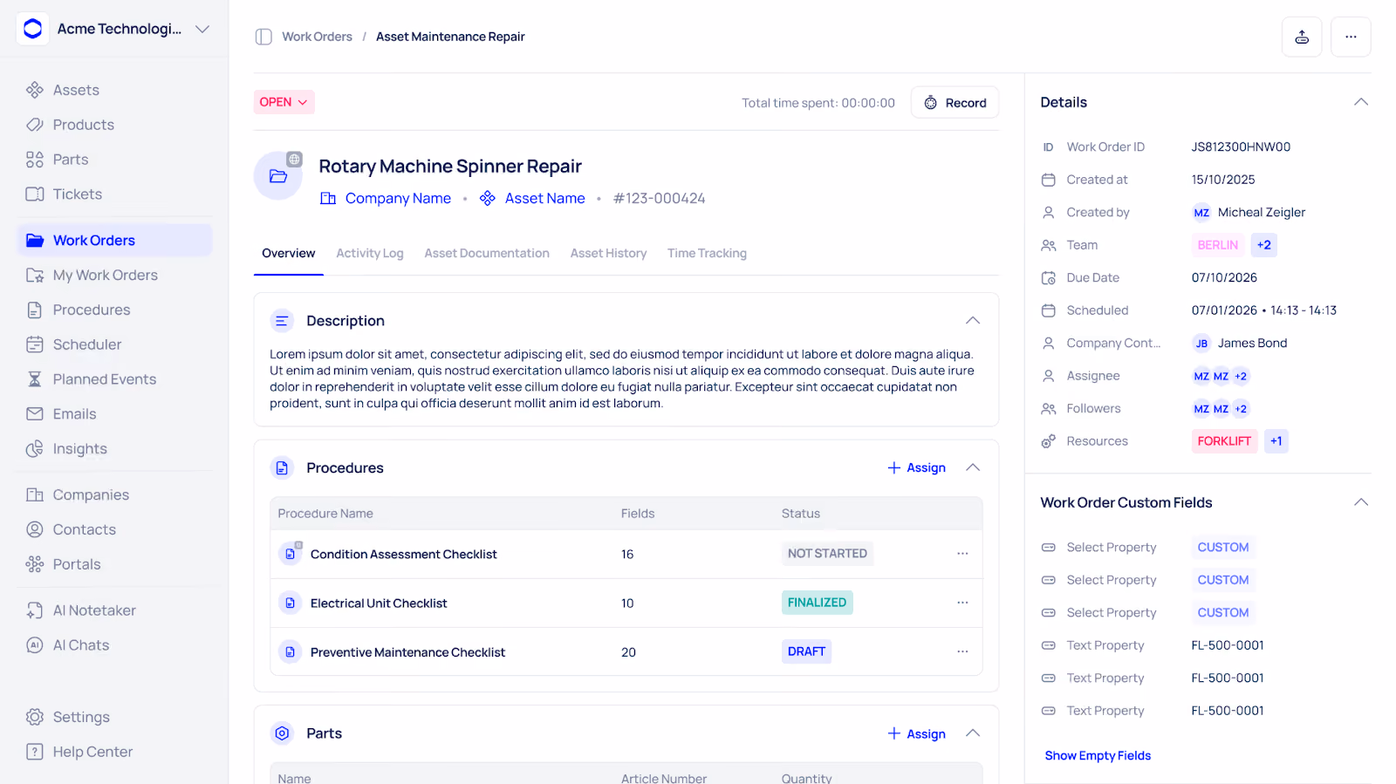Open the more options ellipsis in header

(x=1351, y=37)
